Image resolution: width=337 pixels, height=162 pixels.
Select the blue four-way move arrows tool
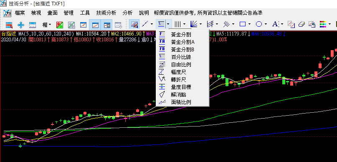tap(21, 25)
